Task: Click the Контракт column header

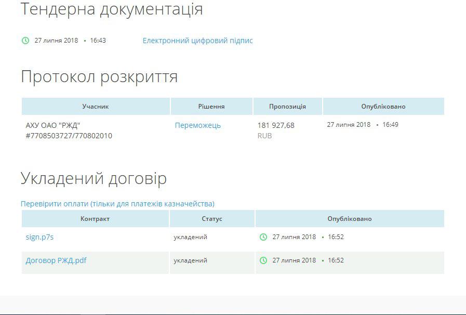Action: 95,219
